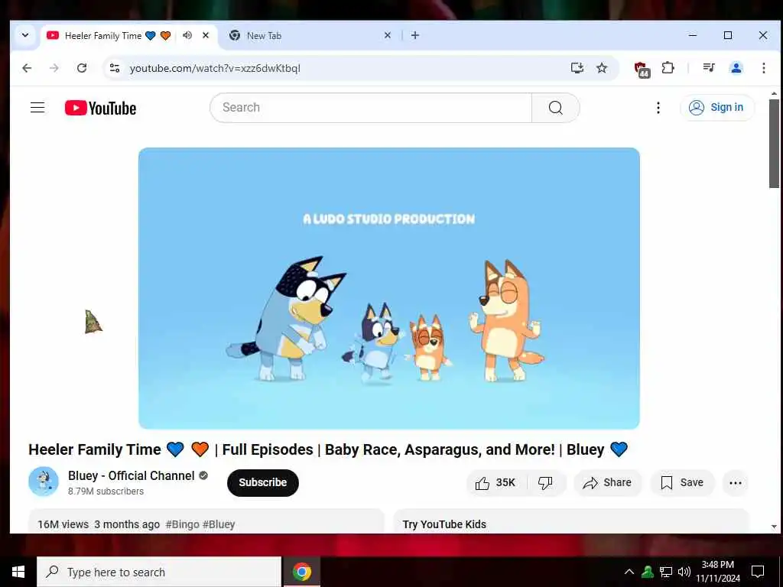Image resolution: width=783 pixels, height=587 pixels.
Task: Bookmark this page with the star icon
Action: tap(602, 68)
